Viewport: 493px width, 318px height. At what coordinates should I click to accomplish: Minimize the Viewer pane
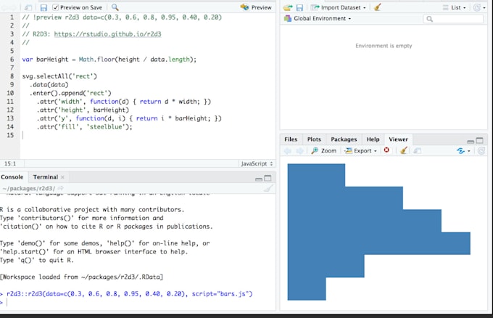pos(471,141)
